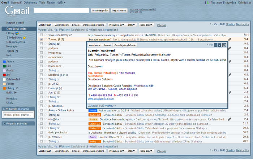Open the Koncepty folder

[x=12, y=47]
